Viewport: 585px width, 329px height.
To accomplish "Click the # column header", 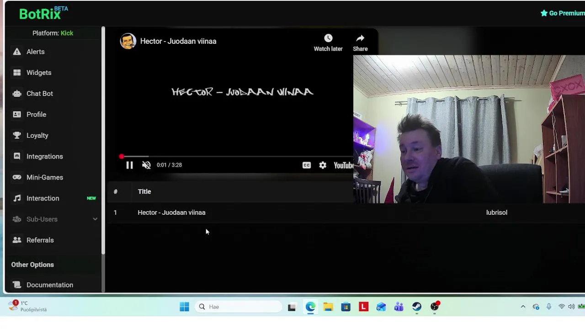I will point(116,191).
